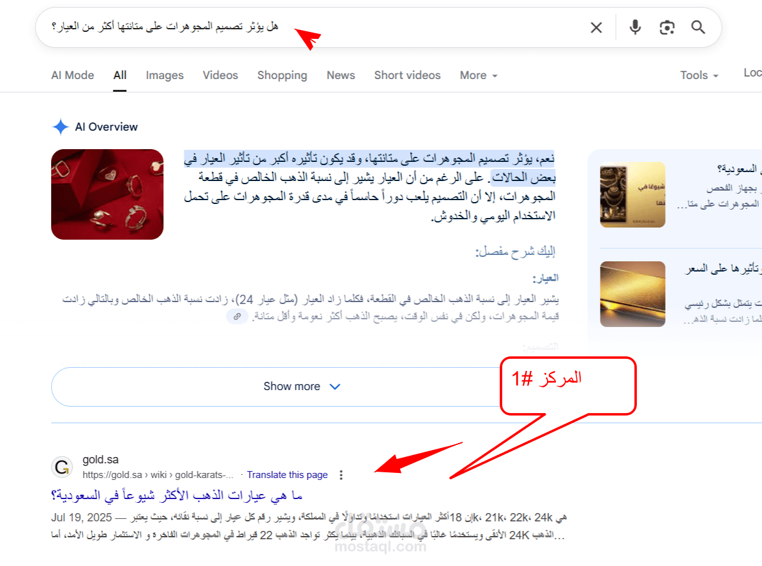762x566 pixels.
Task: Open Google Lens image search icon
Action: tap(667, 27)
